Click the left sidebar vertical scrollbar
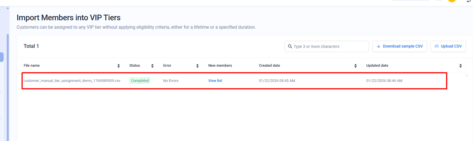This screenshot has width=473, height=141. coord(8,84)
